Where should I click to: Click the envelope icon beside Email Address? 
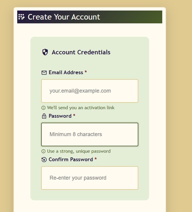[x=44, y=72]
